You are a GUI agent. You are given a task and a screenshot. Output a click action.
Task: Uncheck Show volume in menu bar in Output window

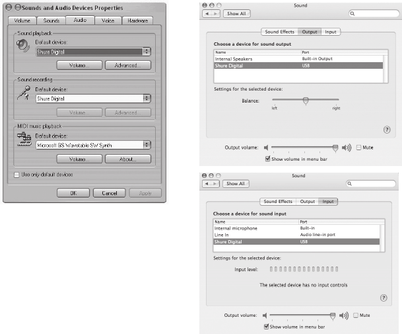tap(267, 159)
